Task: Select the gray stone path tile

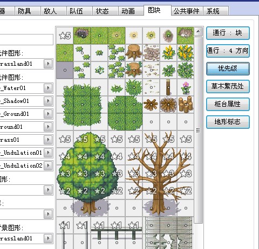Action: pyautogui.click(x=151, y=53)
